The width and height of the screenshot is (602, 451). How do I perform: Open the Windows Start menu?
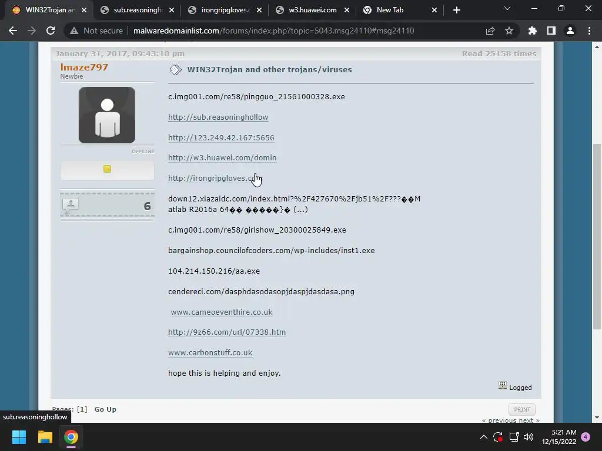pyautogui.click(x=19, y=437)
